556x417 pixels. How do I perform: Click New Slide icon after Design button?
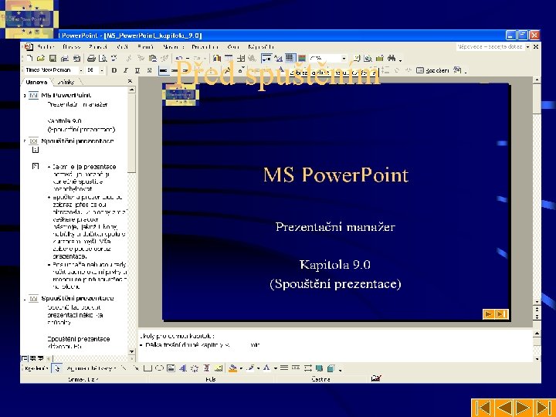coord(457,69)
